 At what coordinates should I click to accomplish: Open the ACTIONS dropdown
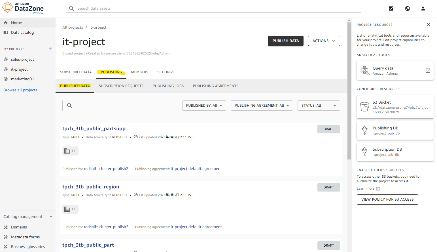coord(324,41)
